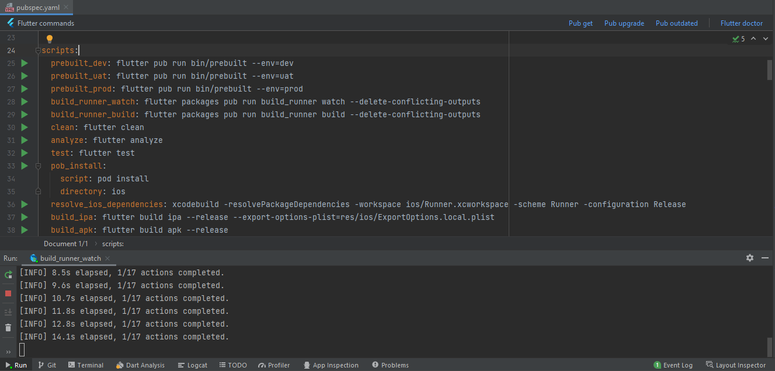Go to previous highlighted problem arrow
This screenshot has height=371, width=775.
[x=753, y=39]
